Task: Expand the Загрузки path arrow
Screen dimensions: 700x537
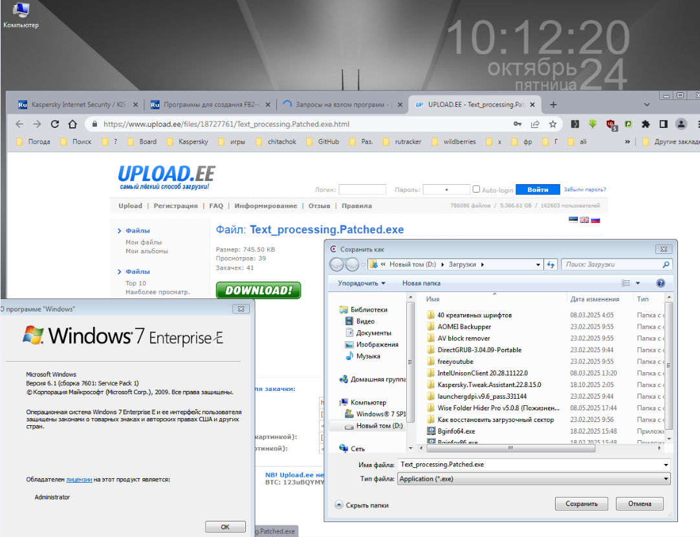Action: tap(482, 264)
